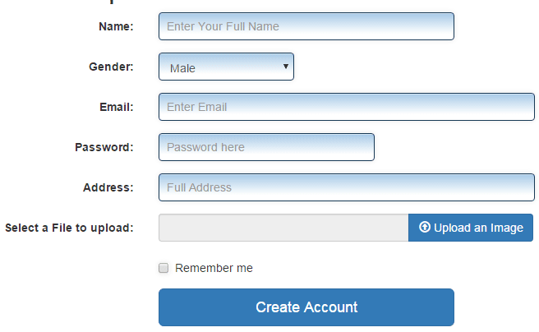Click the Create Account button
The height and width of the screenshot is (332, 539).
click(x=306, y=307)
